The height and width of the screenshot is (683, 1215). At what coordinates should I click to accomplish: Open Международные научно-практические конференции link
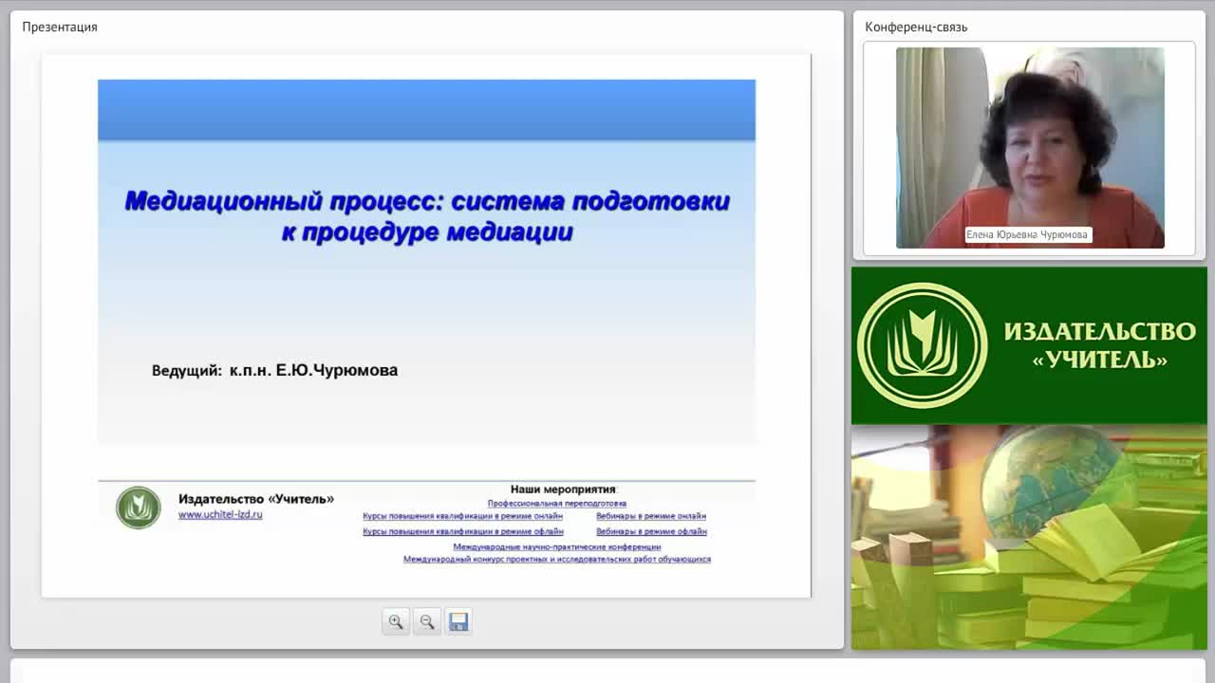[557, 546]
